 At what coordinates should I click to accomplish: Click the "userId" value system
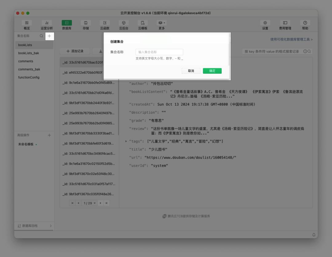pyautogui.click(x=159, y=166)
